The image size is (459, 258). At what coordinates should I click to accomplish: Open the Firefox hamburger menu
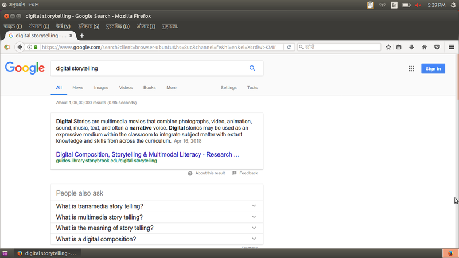point(452,47)
